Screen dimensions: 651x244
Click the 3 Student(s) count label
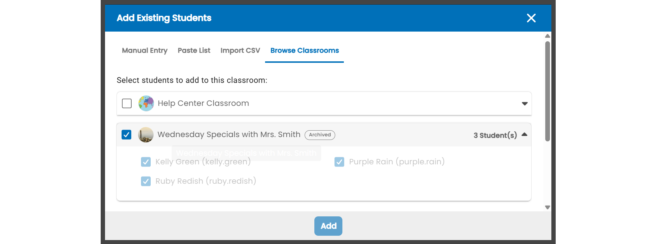point(495,135)
